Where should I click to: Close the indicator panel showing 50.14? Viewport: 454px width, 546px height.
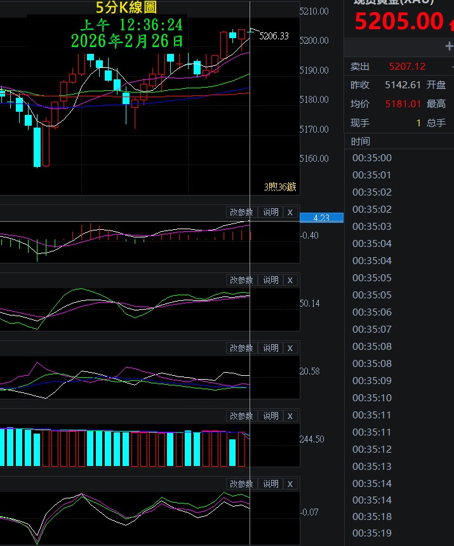pyautogui.click(x=290, y=280)
